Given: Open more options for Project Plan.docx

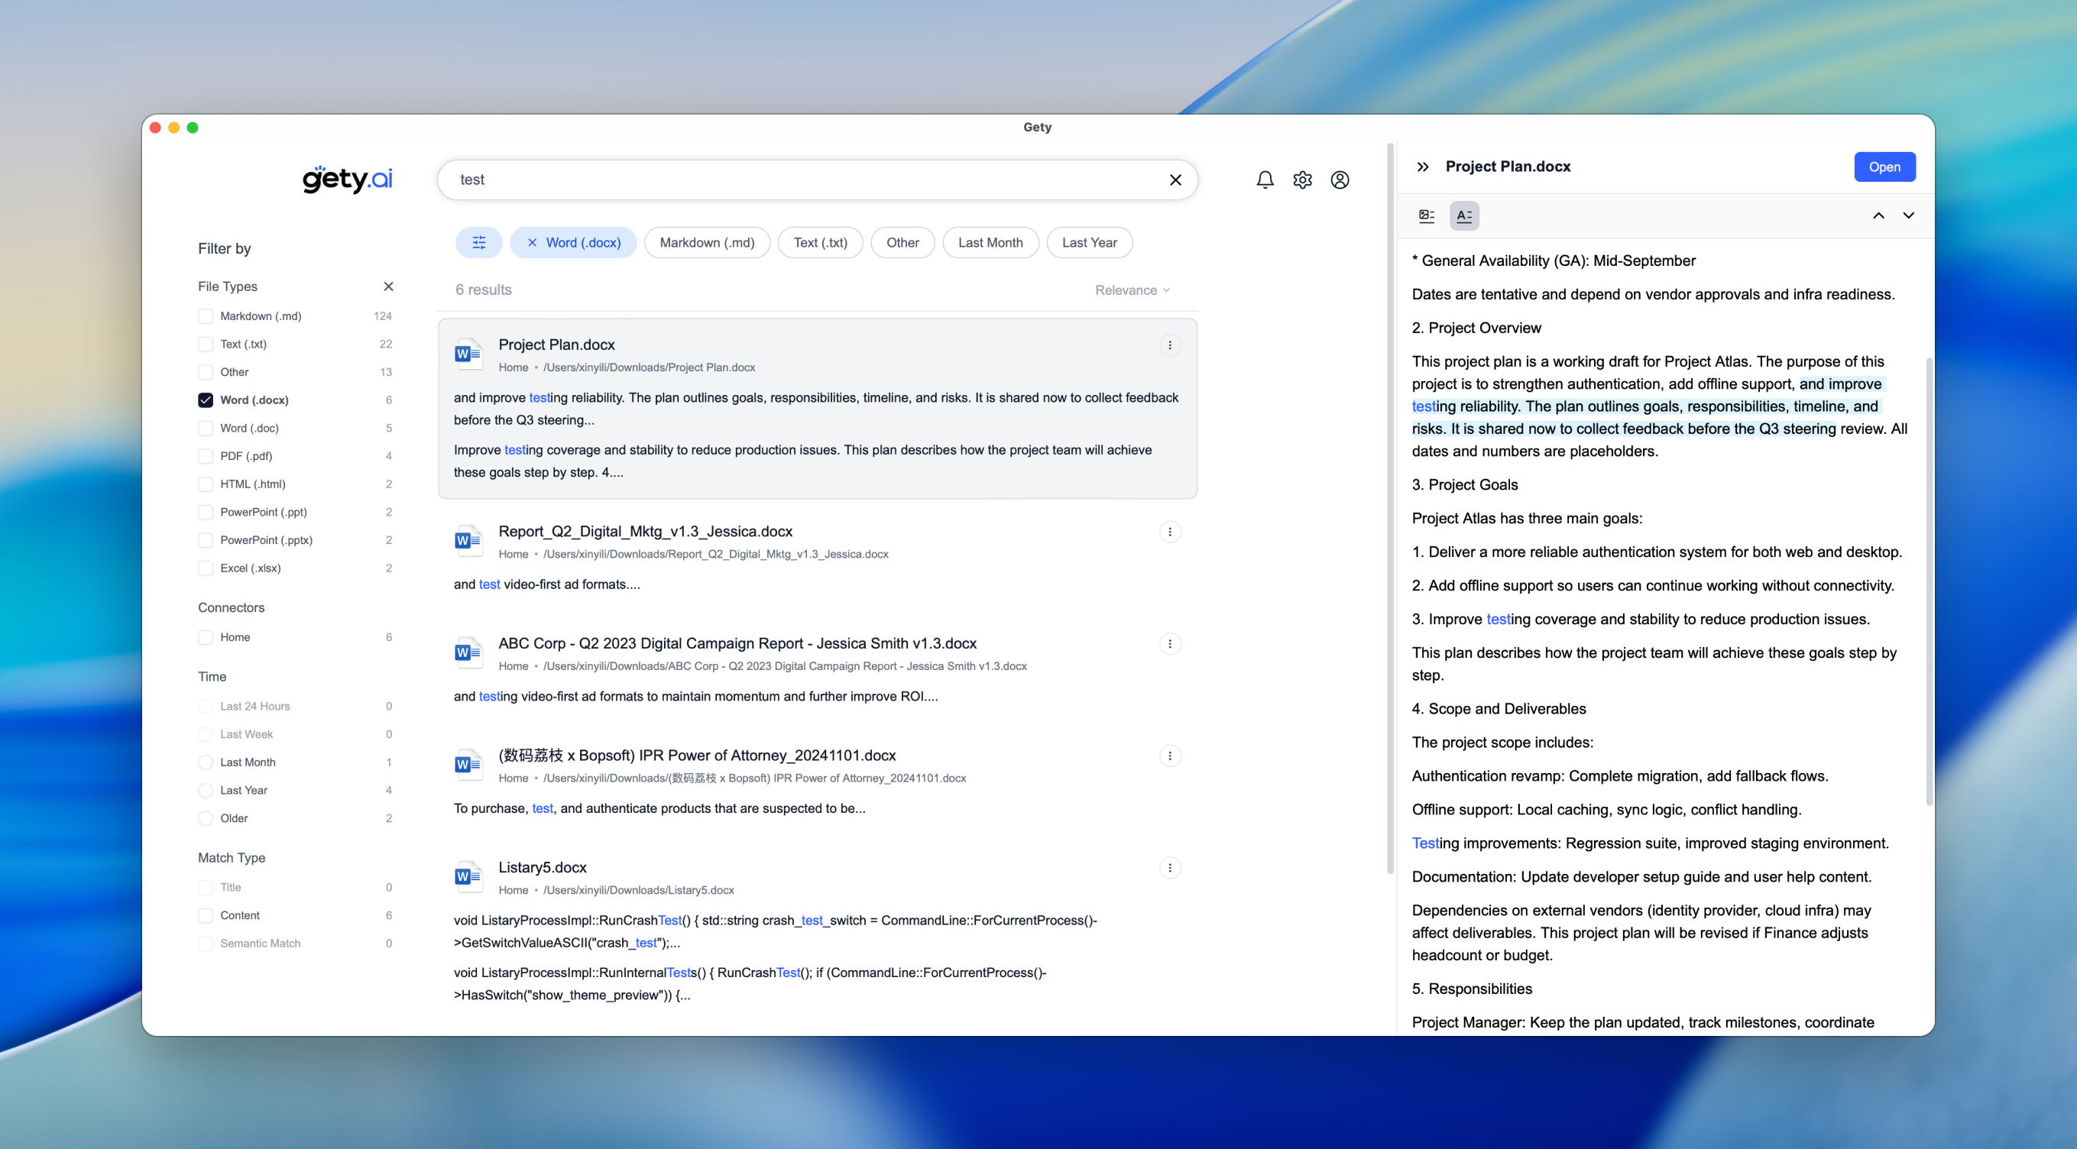Looking at the screenshot, I should coord(1170,345).
